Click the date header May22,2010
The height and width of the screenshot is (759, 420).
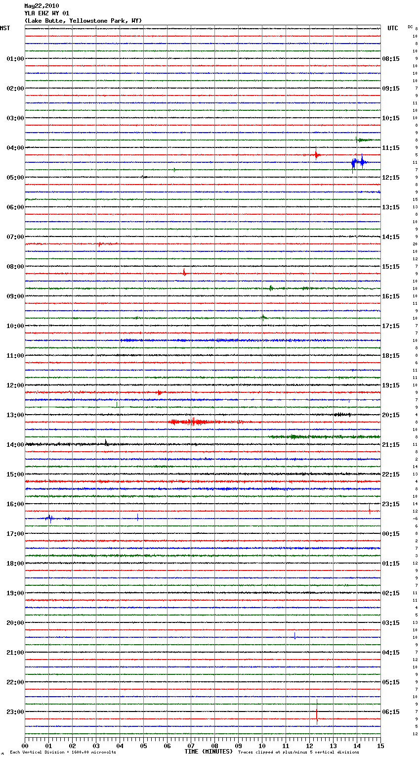[42, 6]
